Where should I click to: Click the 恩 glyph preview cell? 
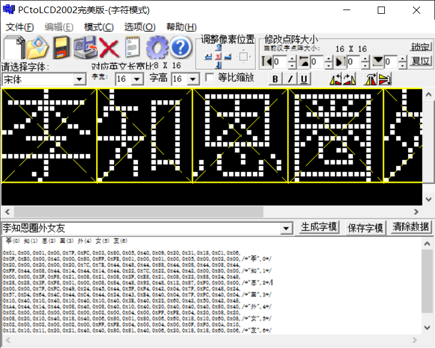[240, 135]
